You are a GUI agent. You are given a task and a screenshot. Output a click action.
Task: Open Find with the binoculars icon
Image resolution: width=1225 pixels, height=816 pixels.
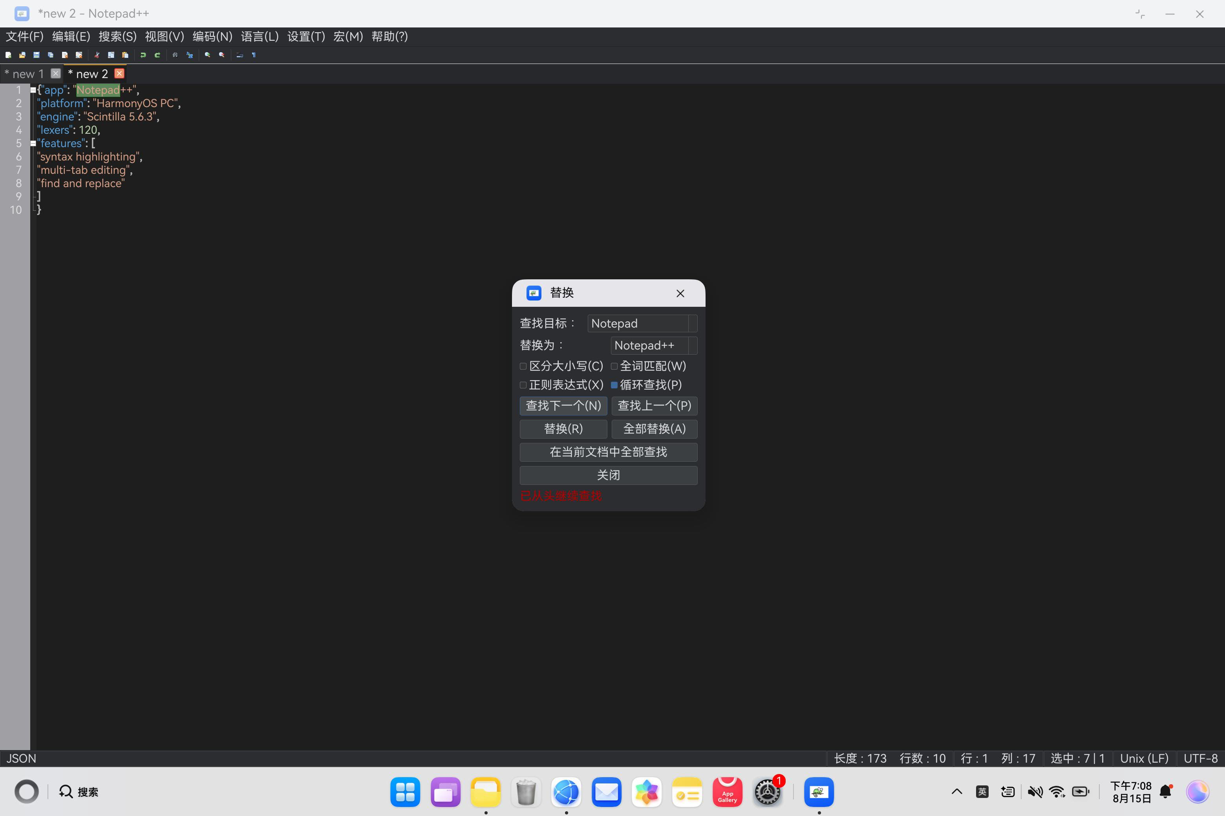[x=175, y=55]
